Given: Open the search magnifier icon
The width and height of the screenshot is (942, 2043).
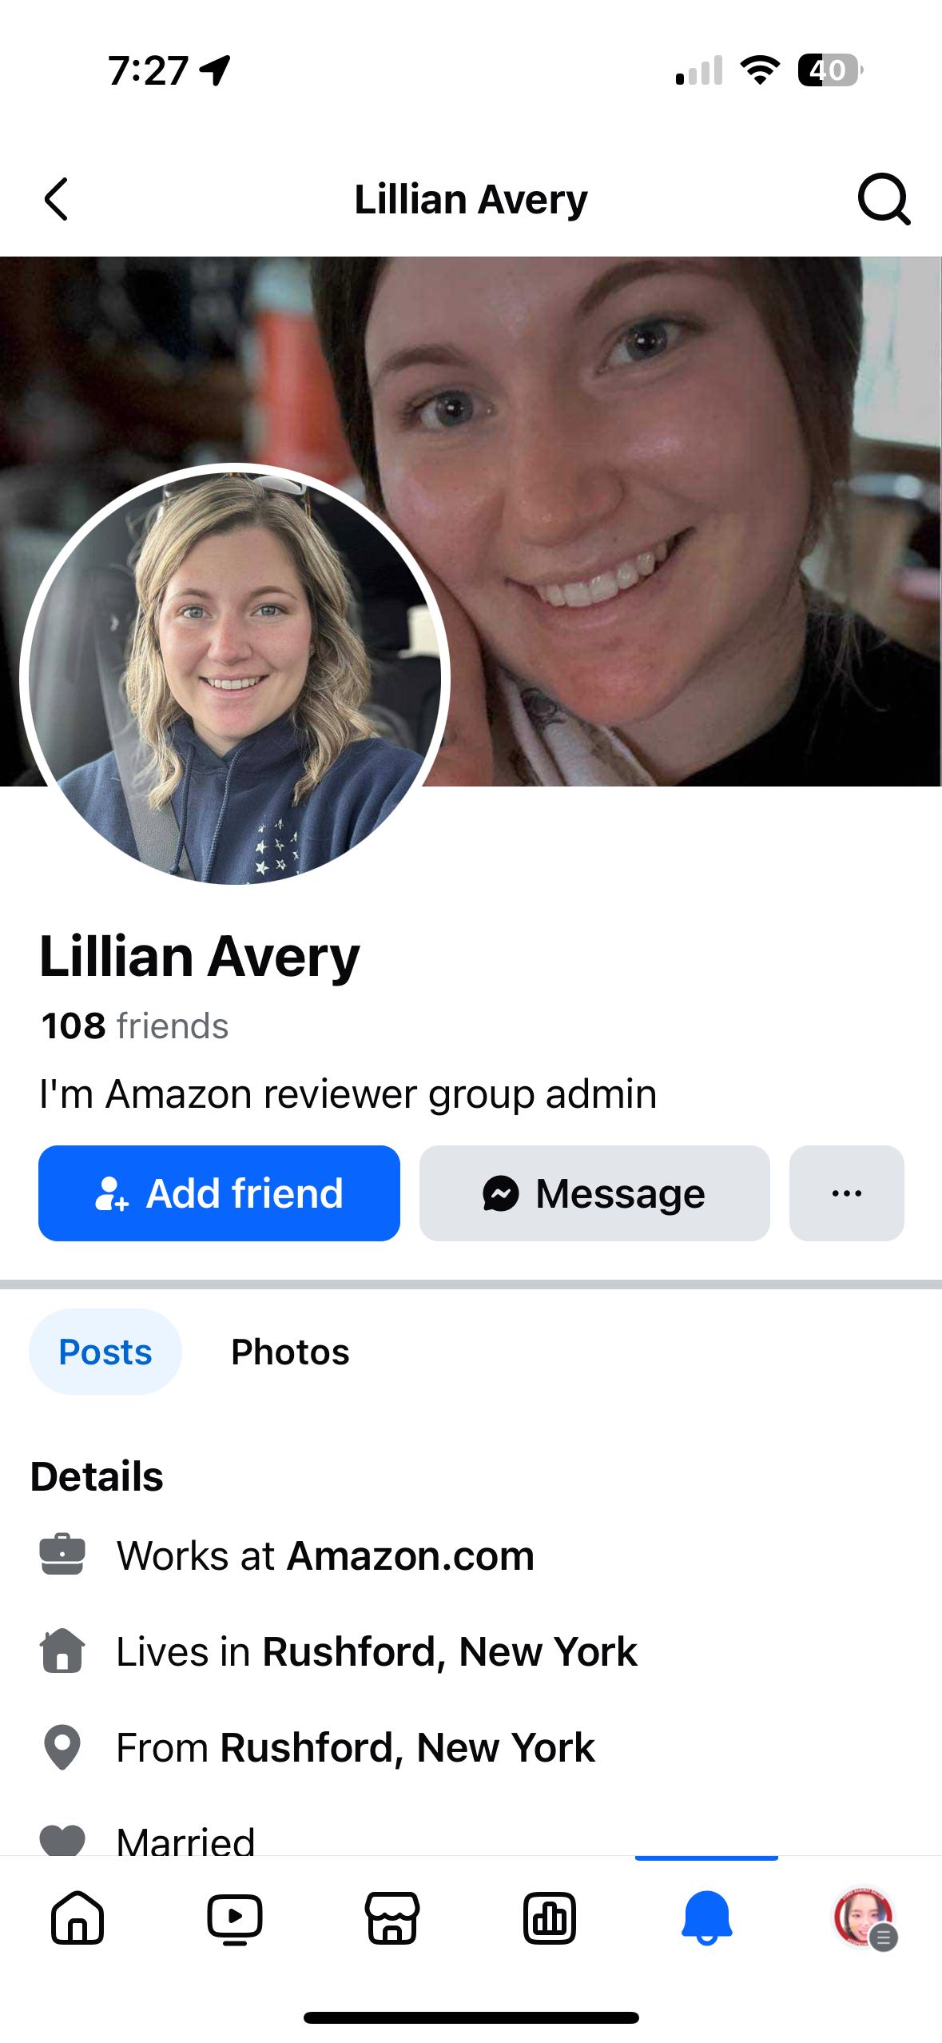Looking at the screenshot, I should coord(884,199).
